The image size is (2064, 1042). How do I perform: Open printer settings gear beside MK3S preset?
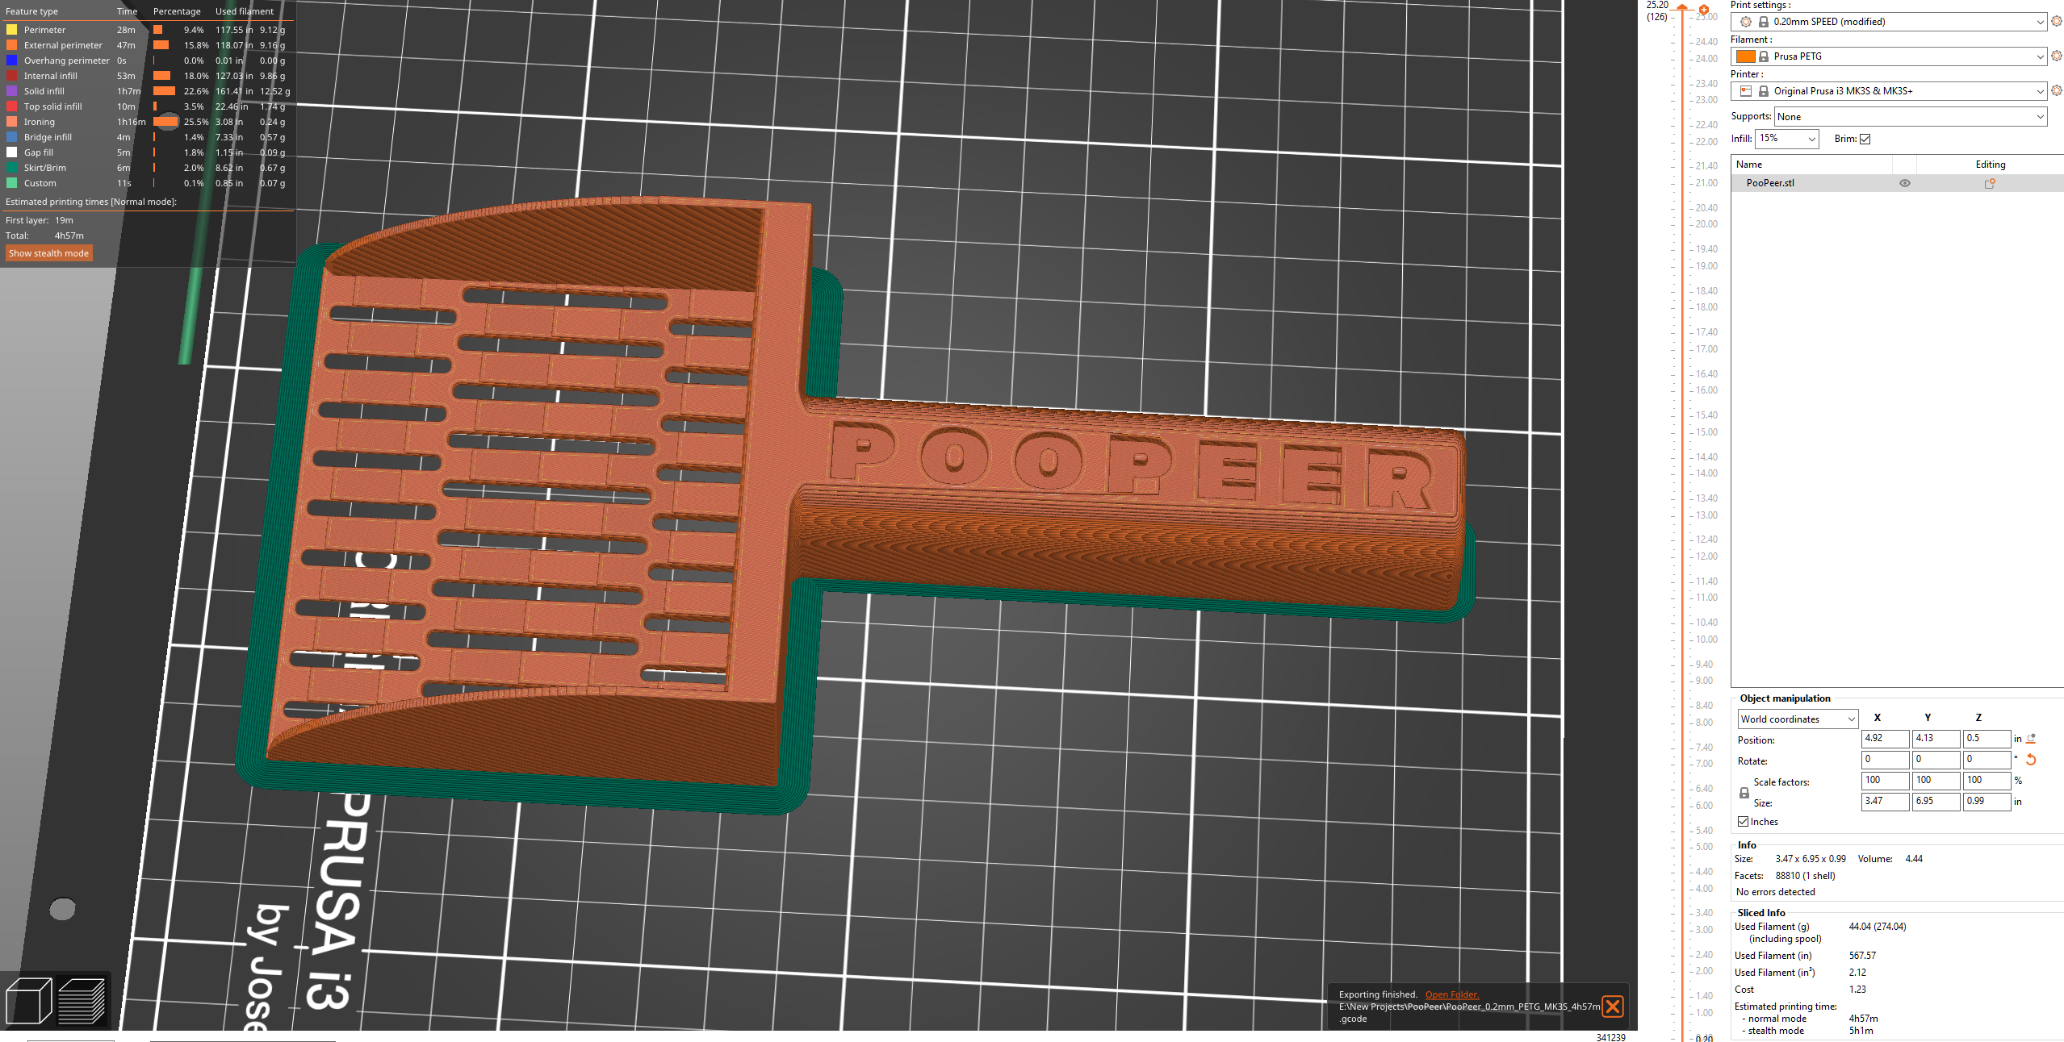pos(2056,91)
